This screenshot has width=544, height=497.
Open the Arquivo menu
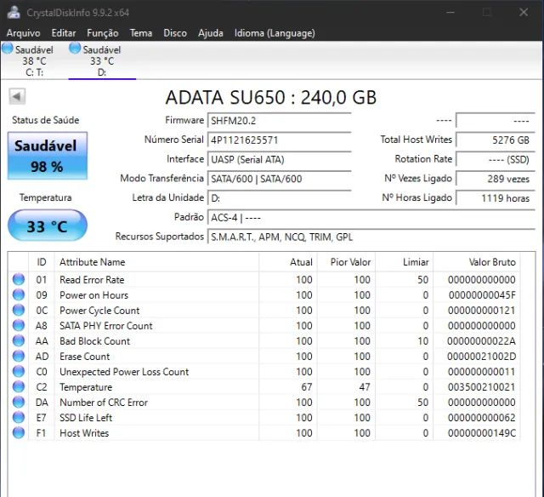23,33
